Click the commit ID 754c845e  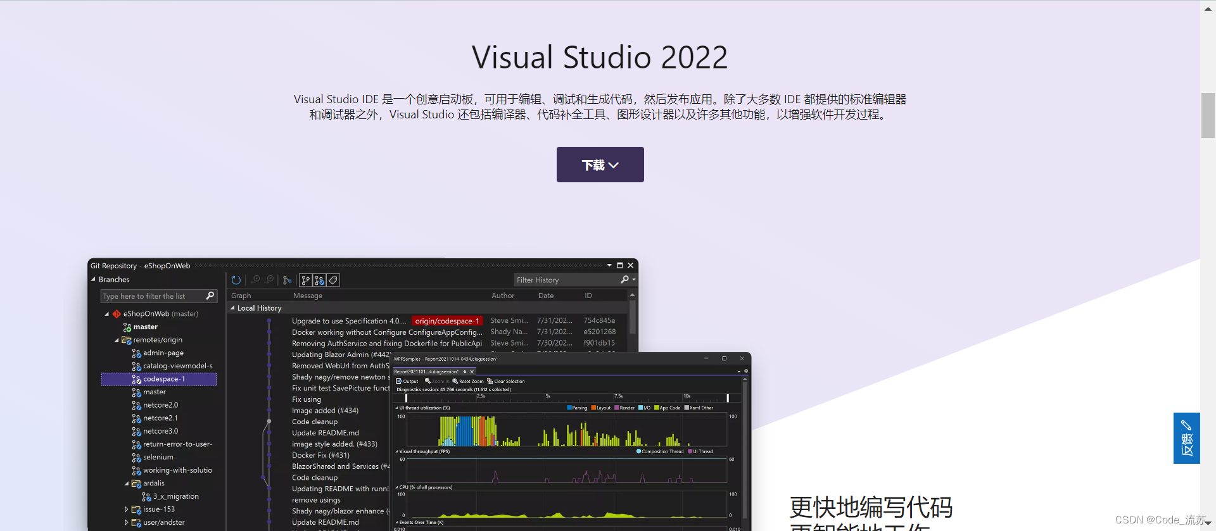tap(599, 321)
